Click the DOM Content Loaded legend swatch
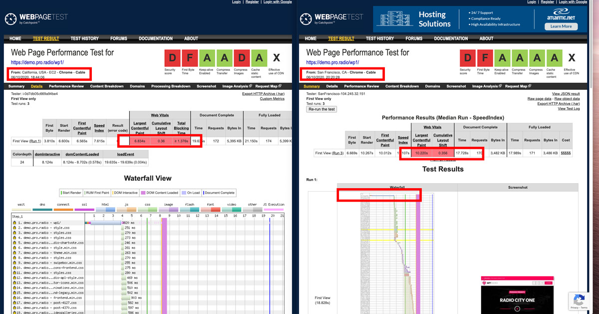599x314 pixels. tap(143, 193)
